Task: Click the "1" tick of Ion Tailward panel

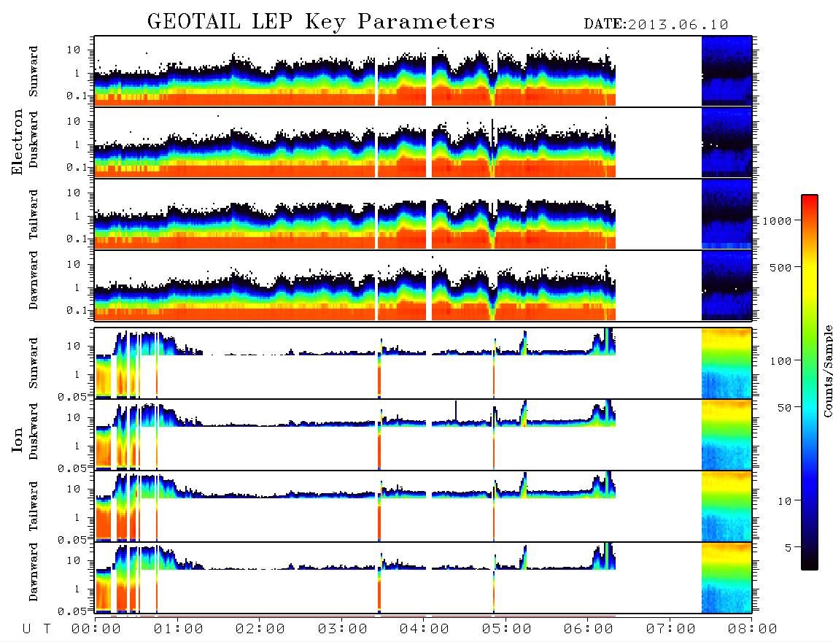Action: point(77,517)
